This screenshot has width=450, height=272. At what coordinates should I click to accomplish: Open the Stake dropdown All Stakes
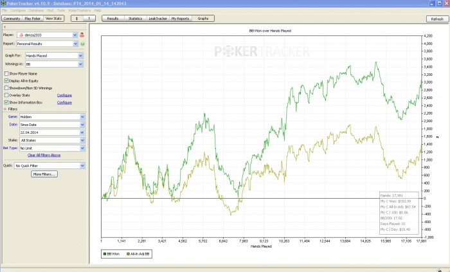click(52, 140)
